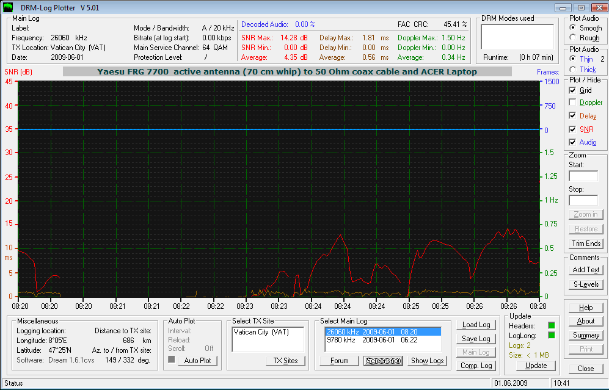
Task: Click the Doppler Max 1.50 Hz value
Action: click(453, 38)
